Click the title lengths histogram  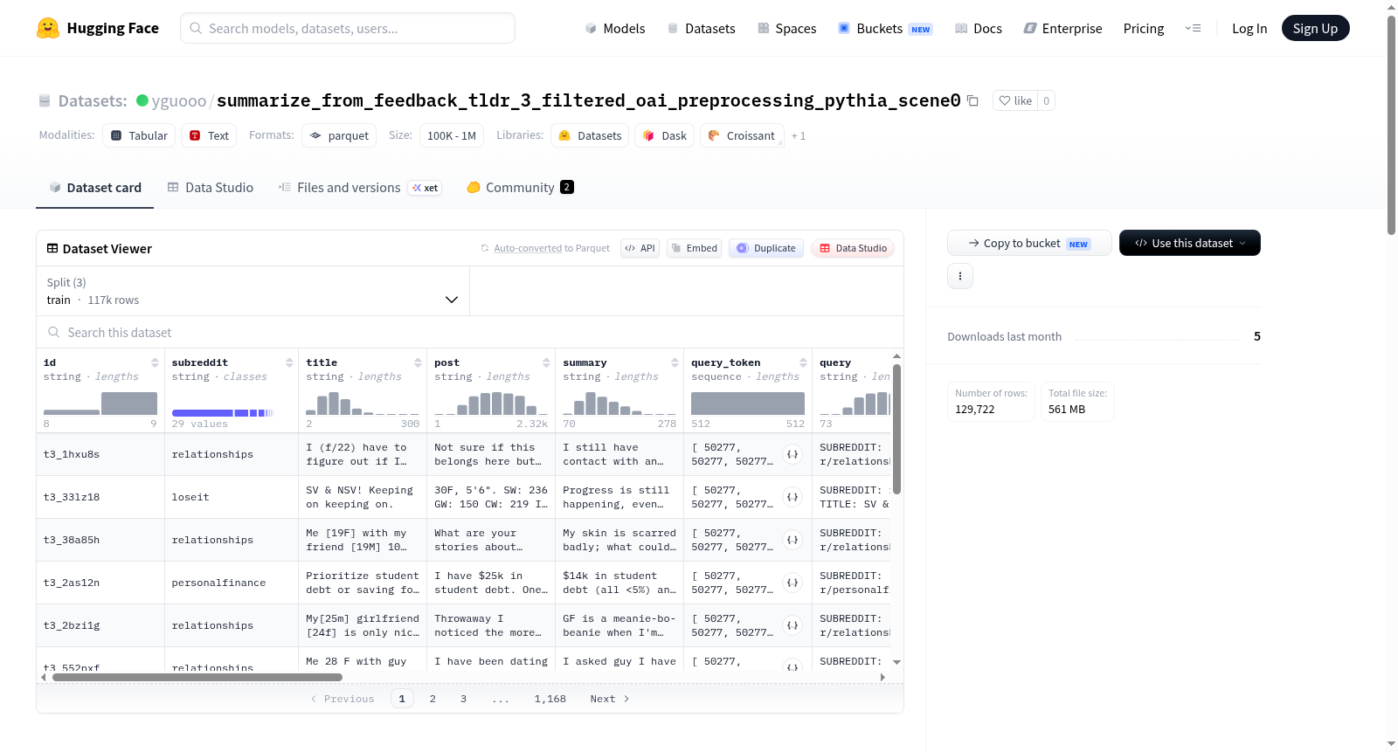coord(363,404)
